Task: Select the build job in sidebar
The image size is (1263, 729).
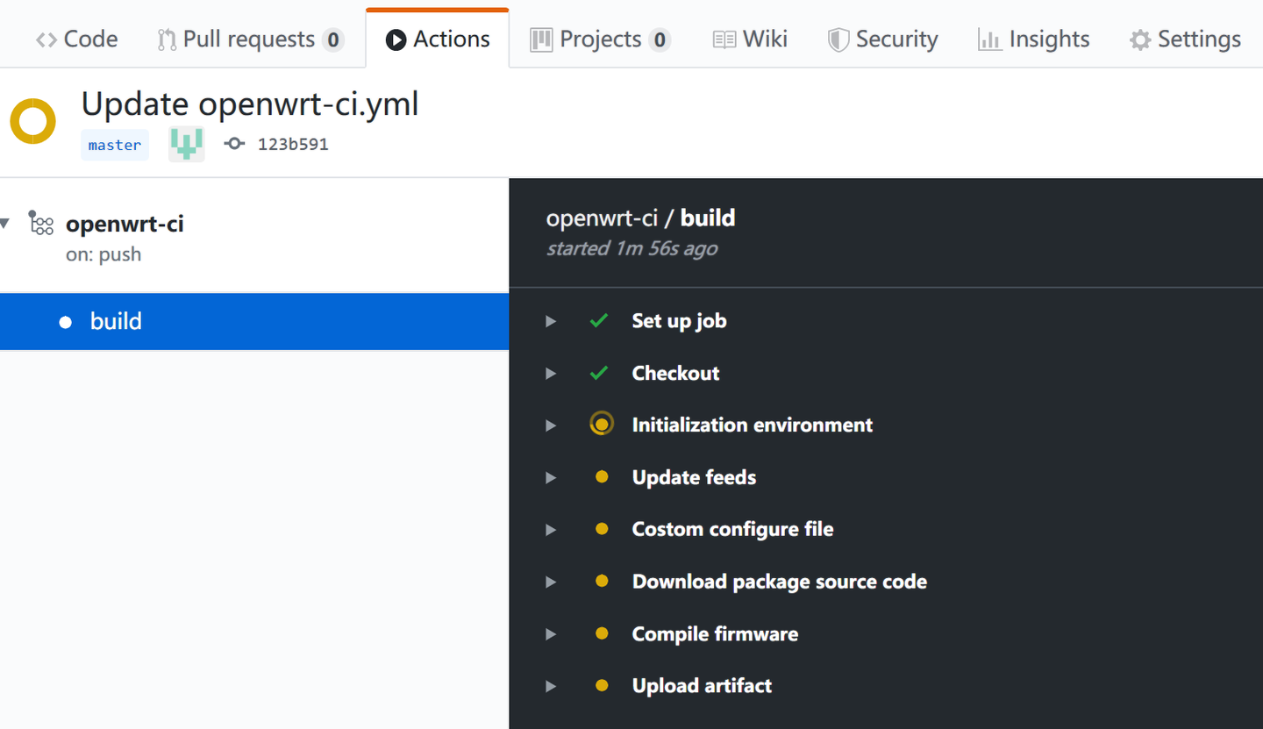Action: coord(115,321)
